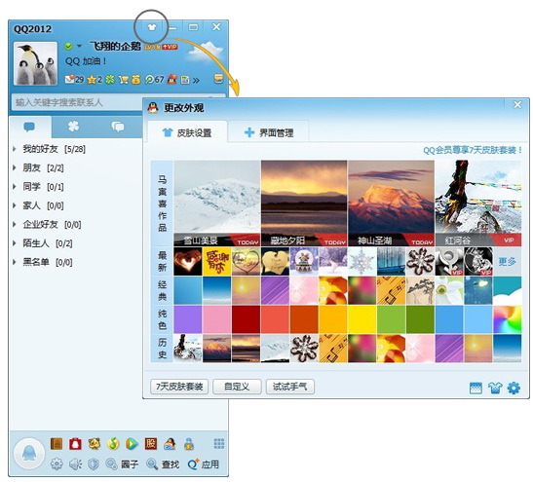
Task: Open the mail icon showing 29 messages
Action: (69, 79)
